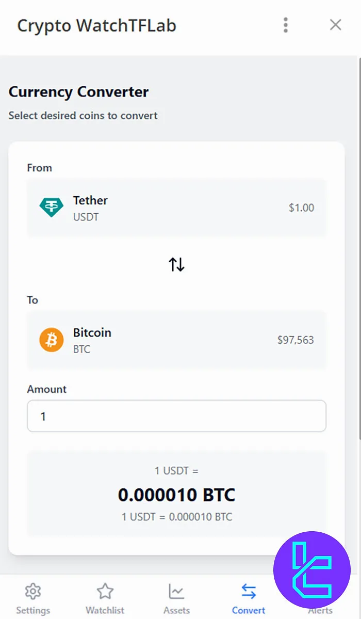The image size is (361, 619).
Task: Click inside the Amount input field
Action: pyautogui.click(x=176, y=416)
